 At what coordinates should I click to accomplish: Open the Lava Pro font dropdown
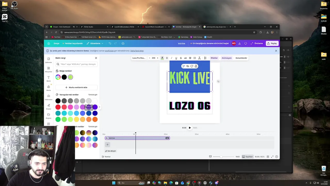click(x=139, y=58)
